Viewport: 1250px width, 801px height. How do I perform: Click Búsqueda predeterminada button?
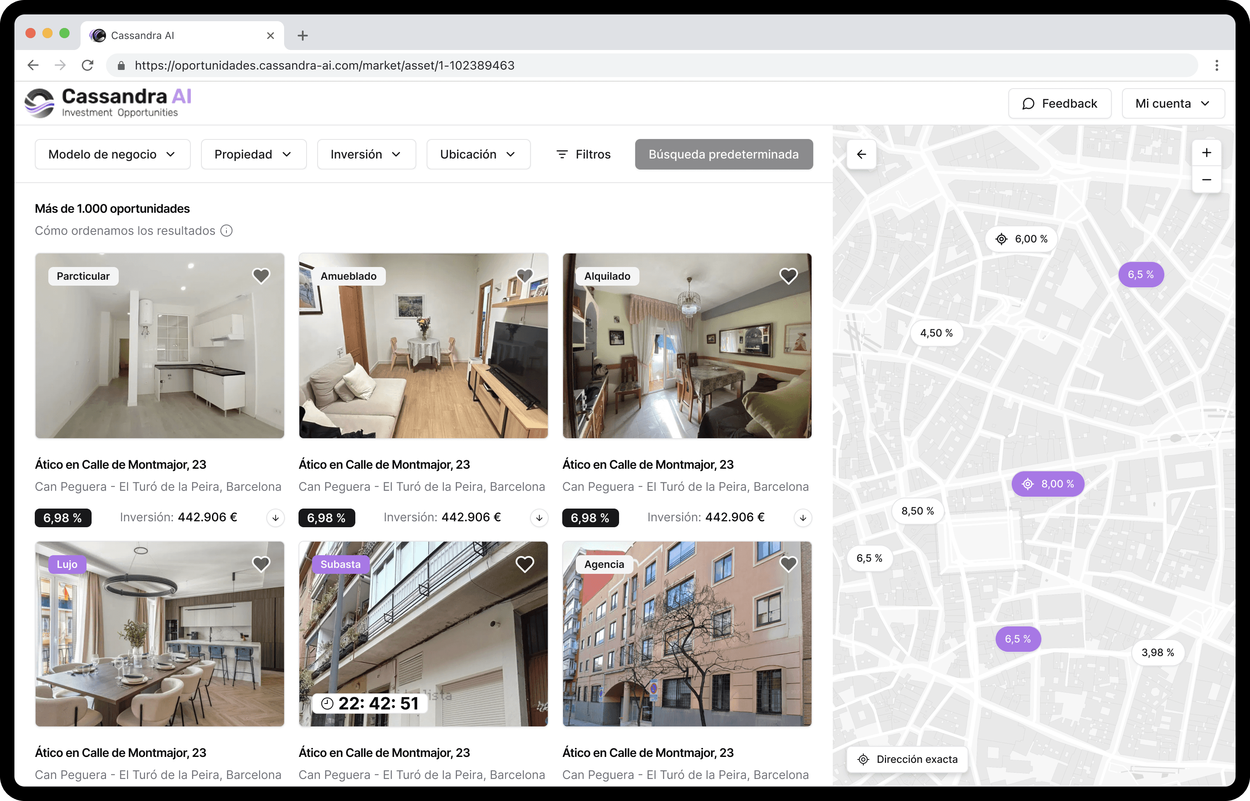[723, 154]
